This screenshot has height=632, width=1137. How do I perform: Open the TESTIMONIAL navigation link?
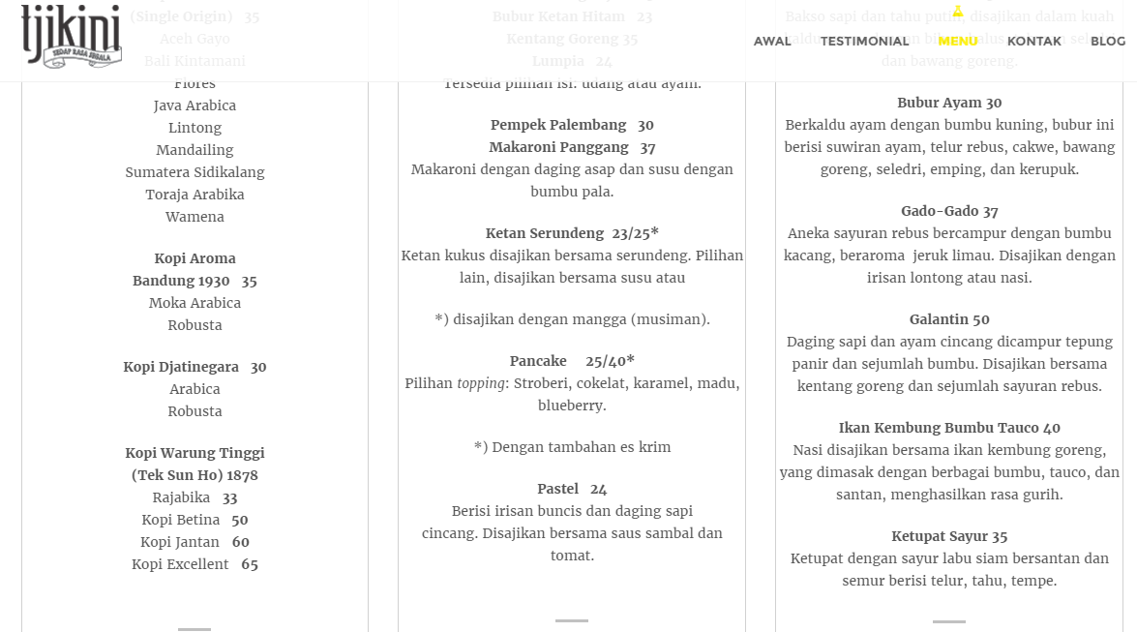point(865,42)
